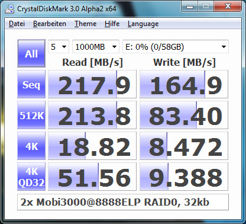Click the 512K write result 83.40
Screen dimensions: 246x224
tap(184, 115)
